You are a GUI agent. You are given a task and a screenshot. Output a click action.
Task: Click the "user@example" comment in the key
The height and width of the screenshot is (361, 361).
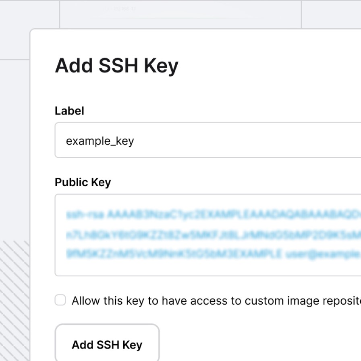click(x=322, y=254)
